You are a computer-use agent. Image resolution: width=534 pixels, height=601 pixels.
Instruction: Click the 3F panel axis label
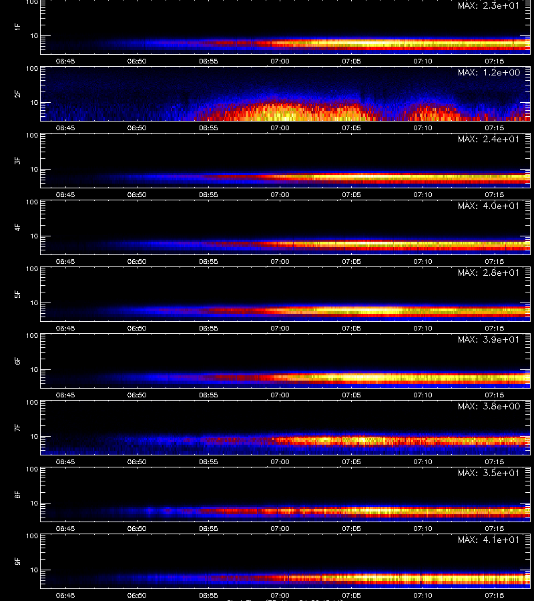(17, 160)
